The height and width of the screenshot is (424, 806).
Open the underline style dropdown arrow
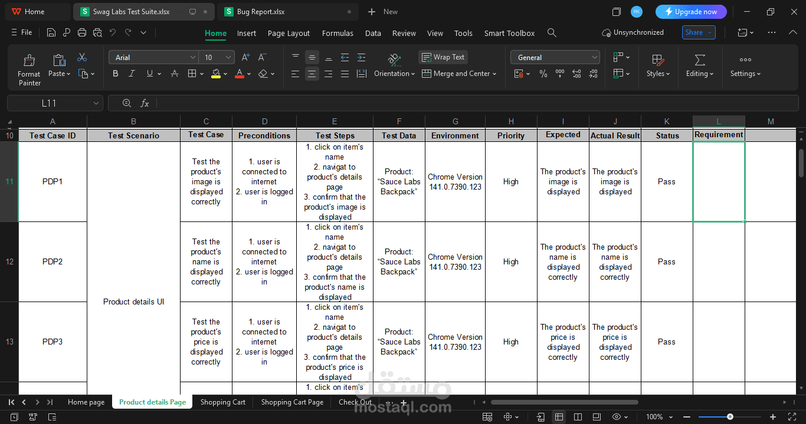(159, 74)
